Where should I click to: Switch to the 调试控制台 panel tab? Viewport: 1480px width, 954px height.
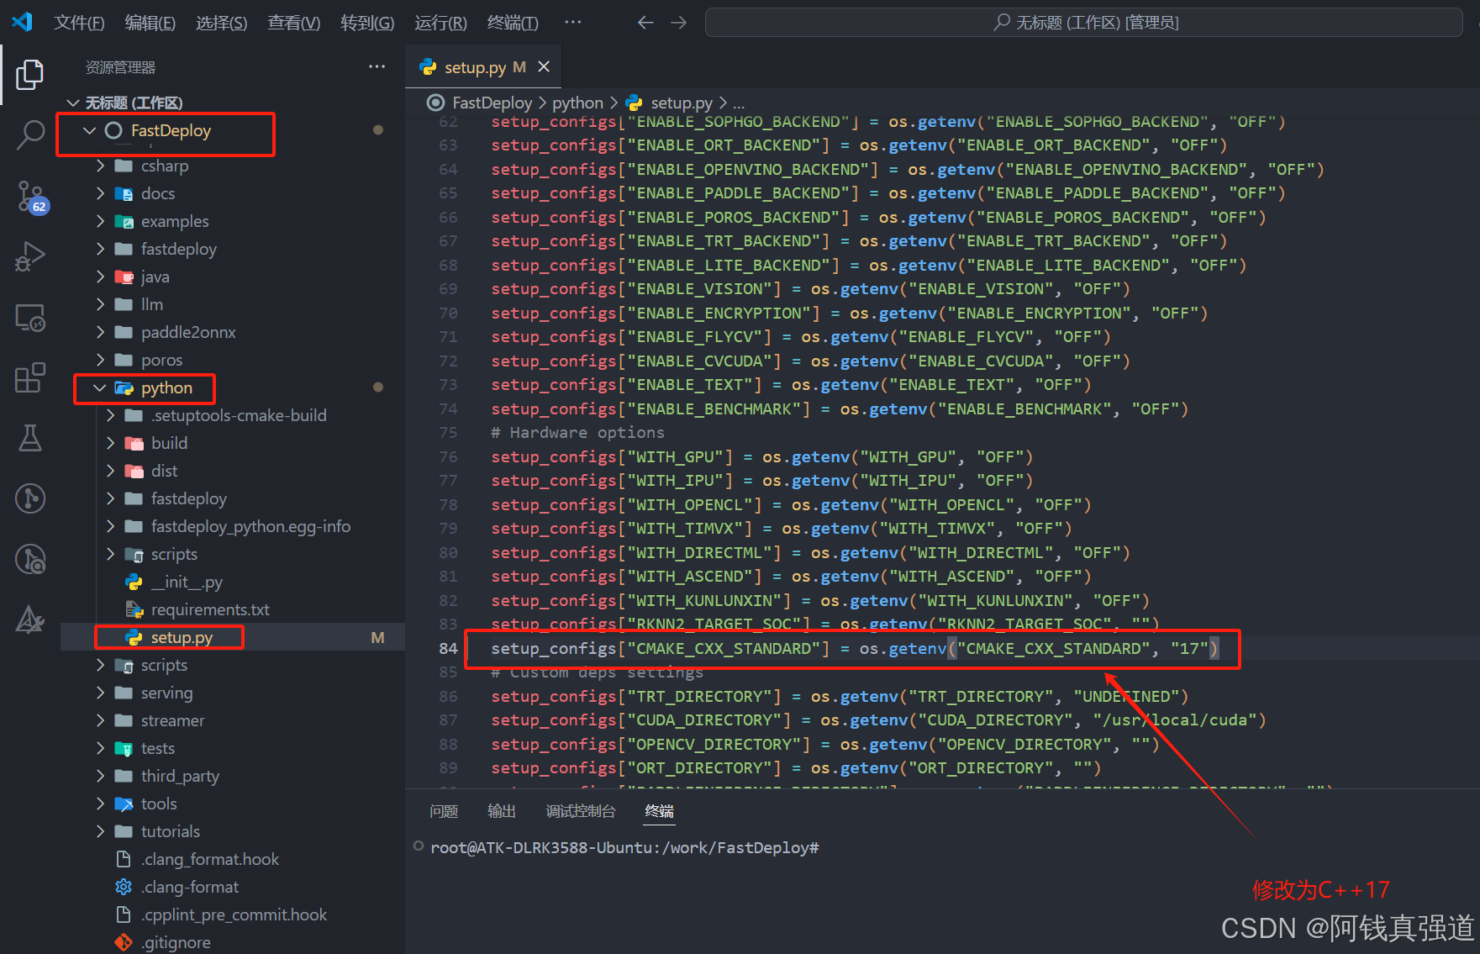581,811
